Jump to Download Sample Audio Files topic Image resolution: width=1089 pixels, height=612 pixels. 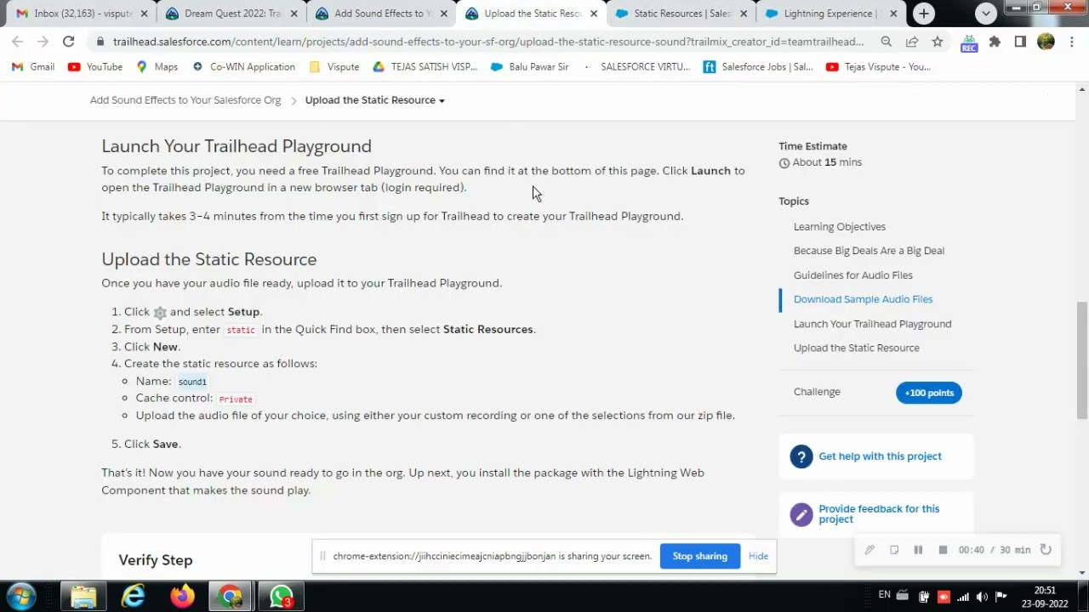[863, 299]
